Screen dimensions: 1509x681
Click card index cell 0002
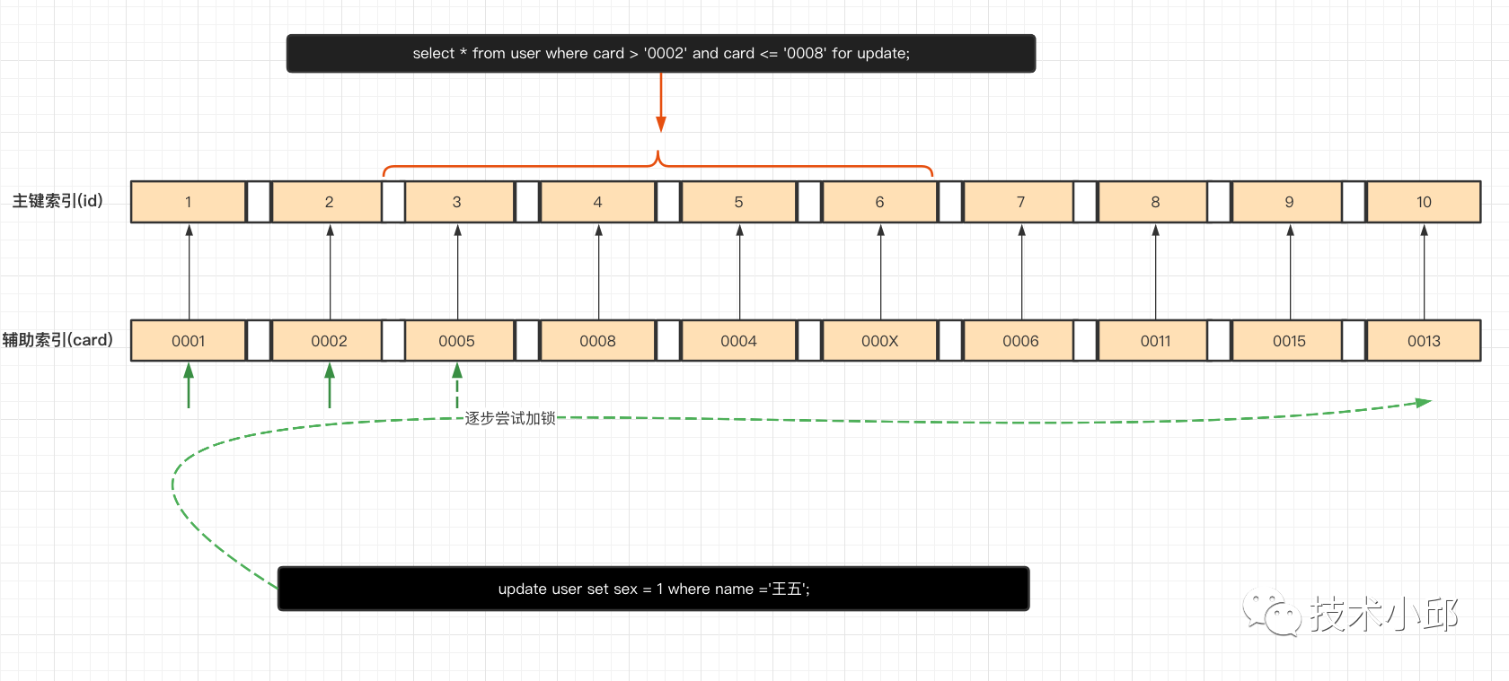pos(329,341)
